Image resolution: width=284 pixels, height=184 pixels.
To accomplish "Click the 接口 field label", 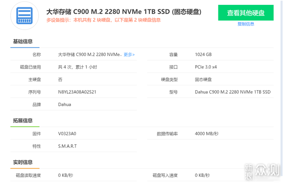I will 174,67.
